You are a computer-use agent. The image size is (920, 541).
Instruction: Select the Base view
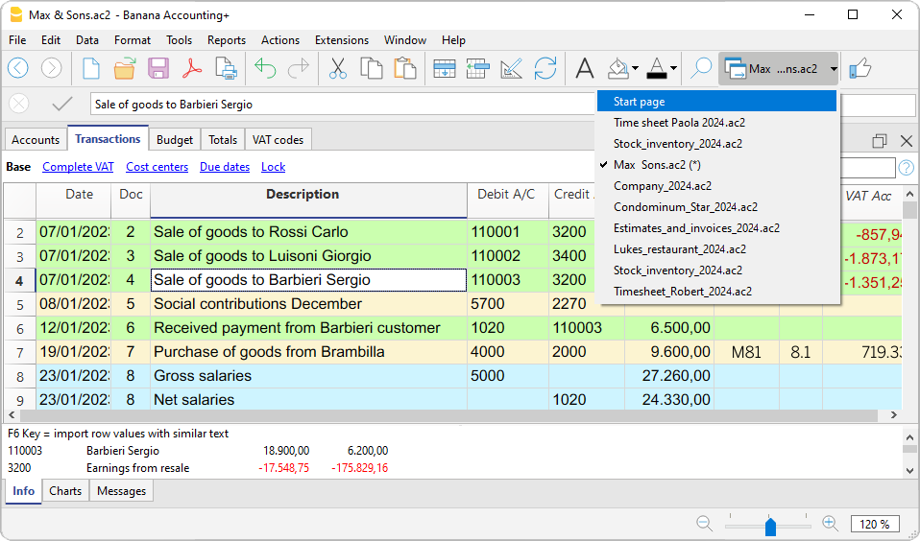(x=18, y=167)
